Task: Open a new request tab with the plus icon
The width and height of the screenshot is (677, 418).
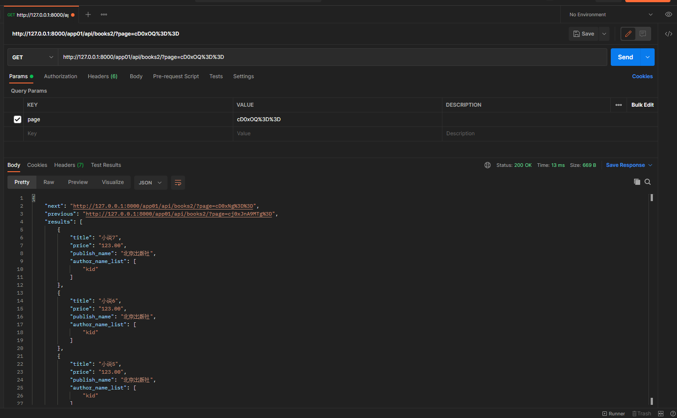Action: pos(88,14)
